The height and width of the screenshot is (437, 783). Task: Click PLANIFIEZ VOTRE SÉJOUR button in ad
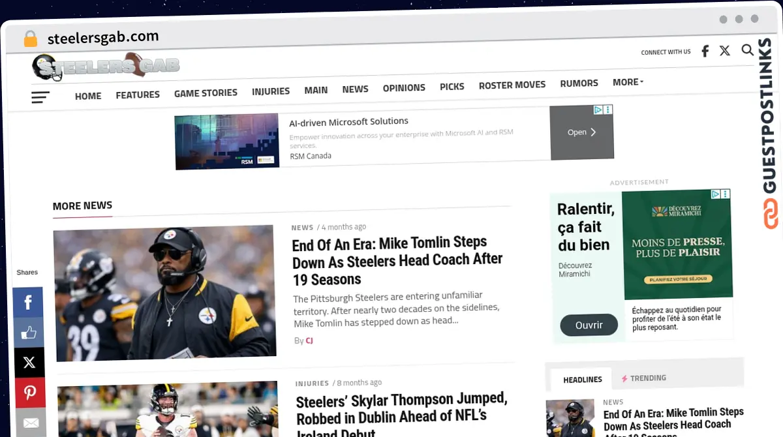[x=677, y=279]
